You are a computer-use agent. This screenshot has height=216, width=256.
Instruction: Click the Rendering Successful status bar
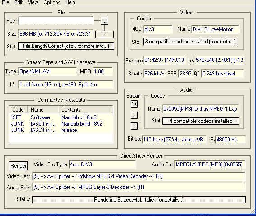[139, 200]
